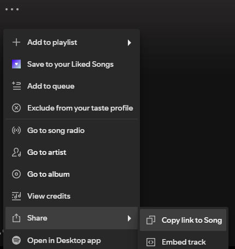The height and width of the screenshot is (249, 235).
Task: Click the View credits music notes icon
Action: point(16,196)
